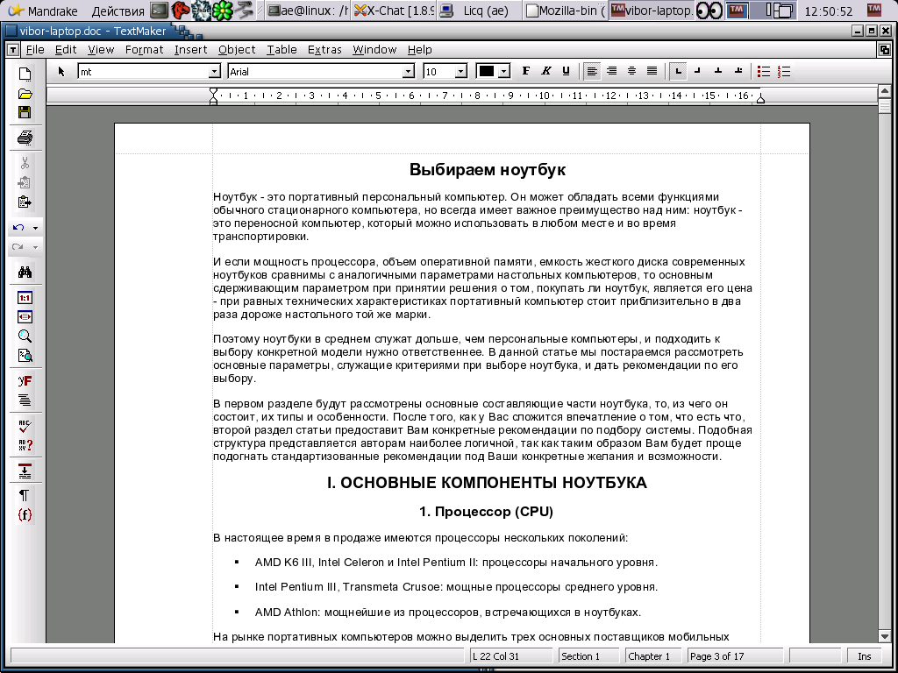Click the black font color swatch
Screen dimensions: 898x673
point(486,71)
